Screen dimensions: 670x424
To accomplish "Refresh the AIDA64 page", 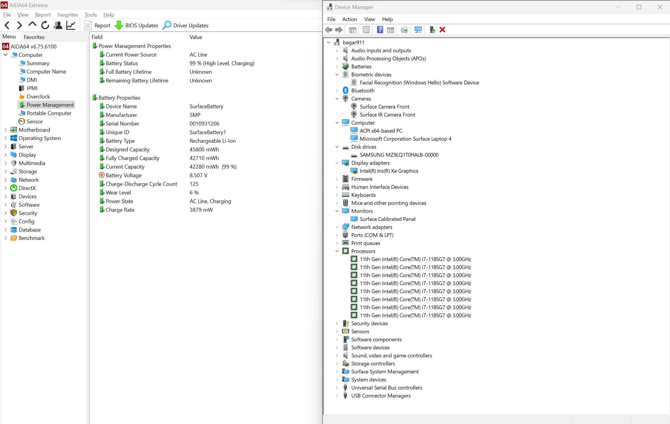I will [45, 25].
